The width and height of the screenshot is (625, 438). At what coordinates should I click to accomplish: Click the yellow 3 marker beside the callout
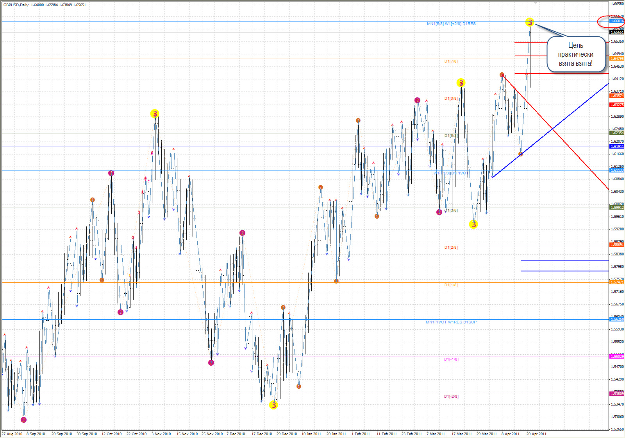530,22
